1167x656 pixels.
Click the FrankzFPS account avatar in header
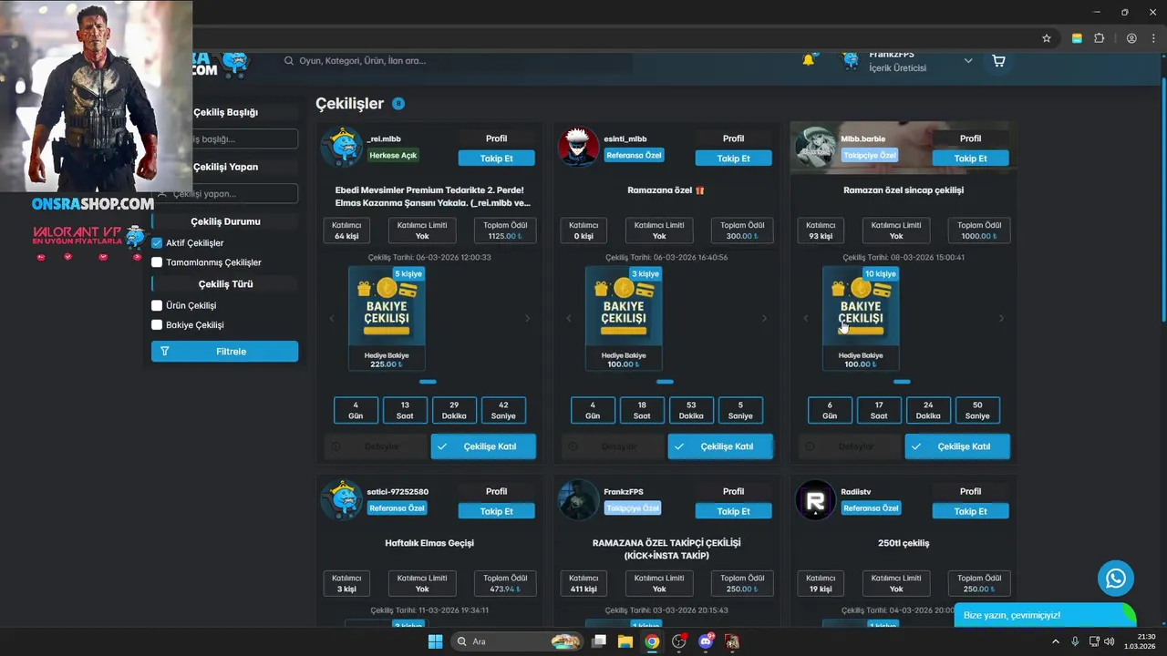click(x=851, y=61)
